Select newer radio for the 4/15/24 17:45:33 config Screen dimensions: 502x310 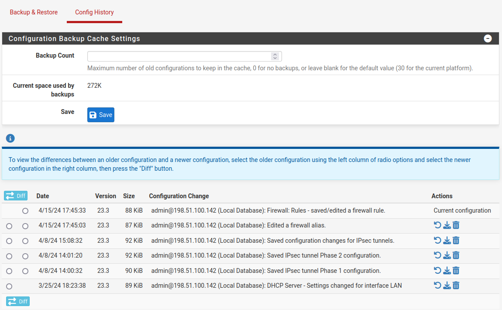25,211
